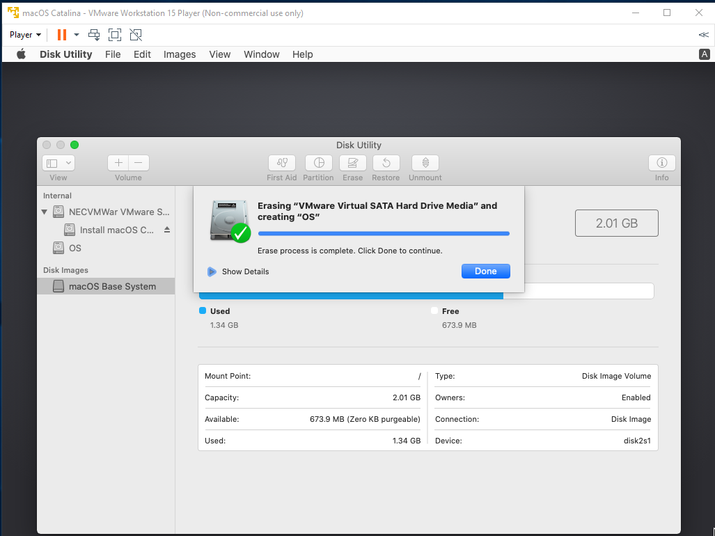Click the Disk Image Volume type value
The image size is (715, 536).
[x=617, y=376]
